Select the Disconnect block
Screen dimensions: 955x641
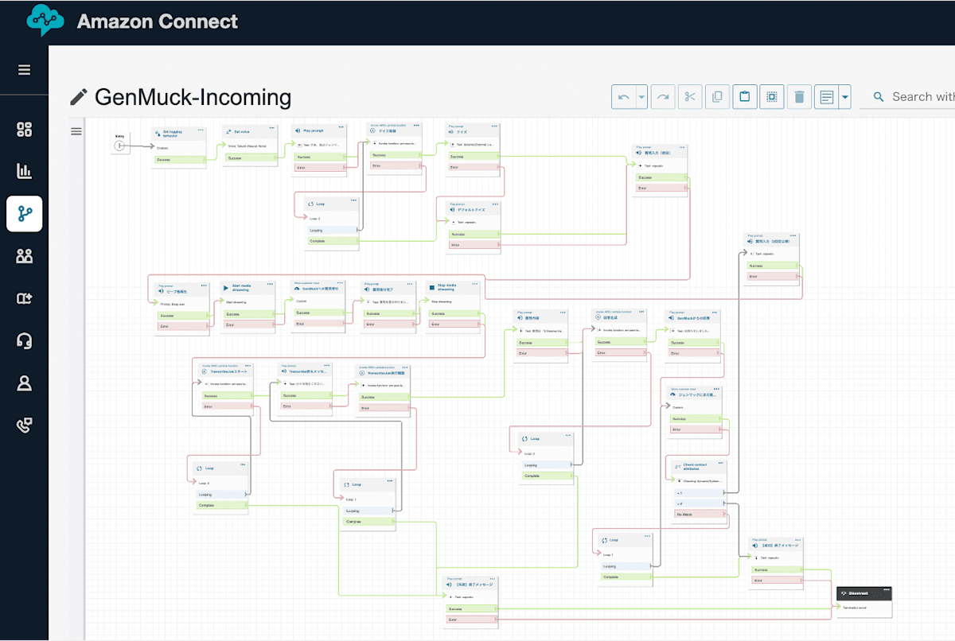click(864, 602)
